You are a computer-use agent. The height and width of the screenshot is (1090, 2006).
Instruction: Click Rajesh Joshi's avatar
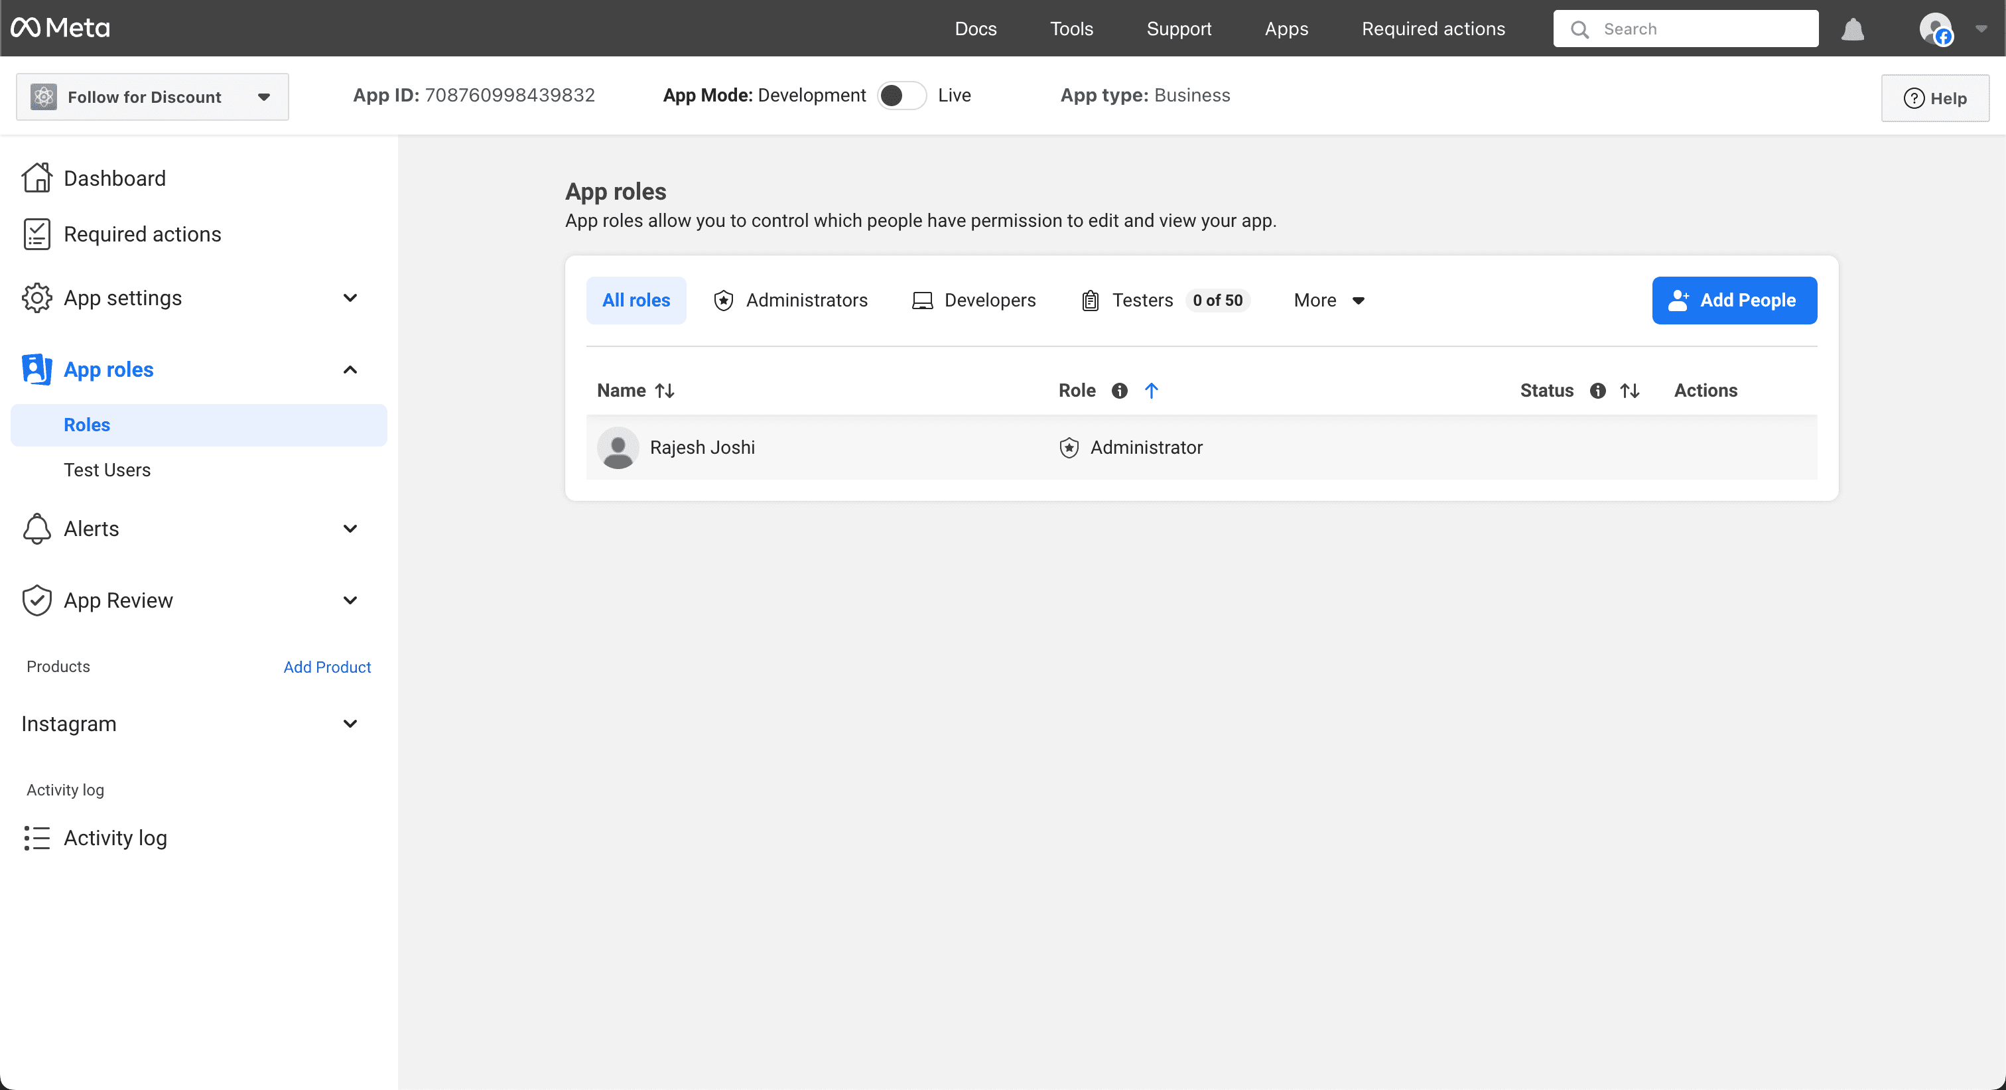pos(618,448)
